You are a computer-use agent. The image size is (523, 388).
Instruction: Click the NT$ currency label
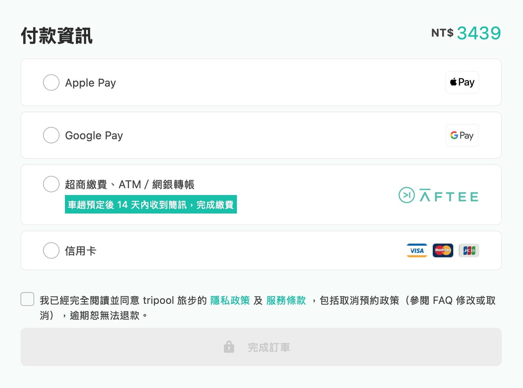tap(442, 33)
